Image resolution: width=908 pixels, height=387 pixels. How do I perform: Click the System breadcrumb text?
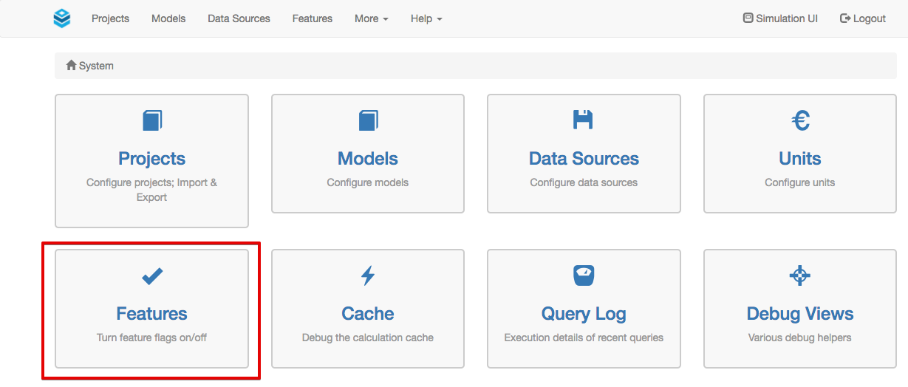[96, 66]
